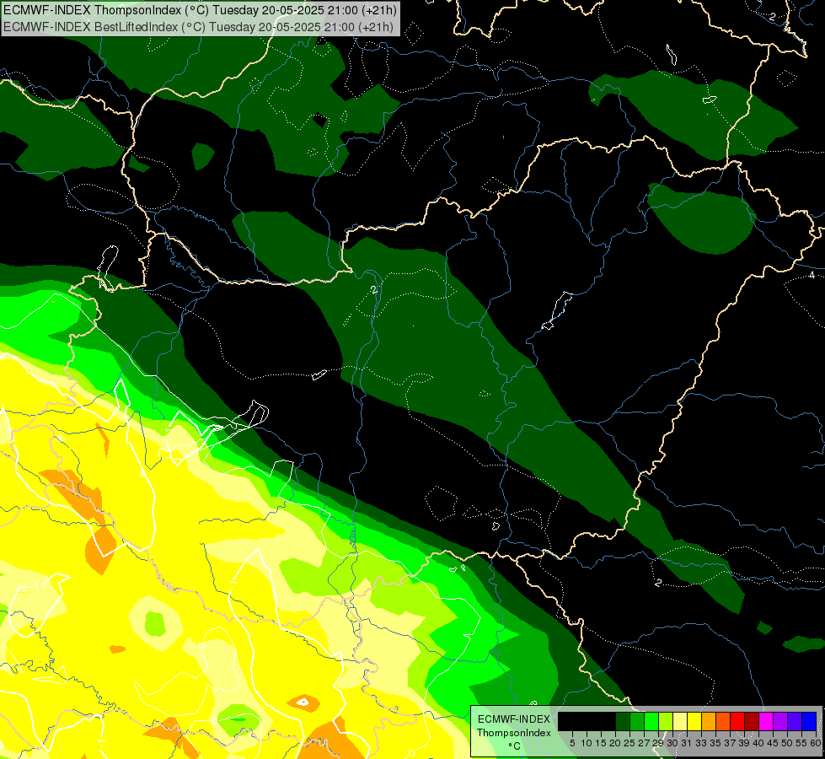Click the legend scale value 37
This screenshot has height=759, width=825.
(x=730, y=743)
